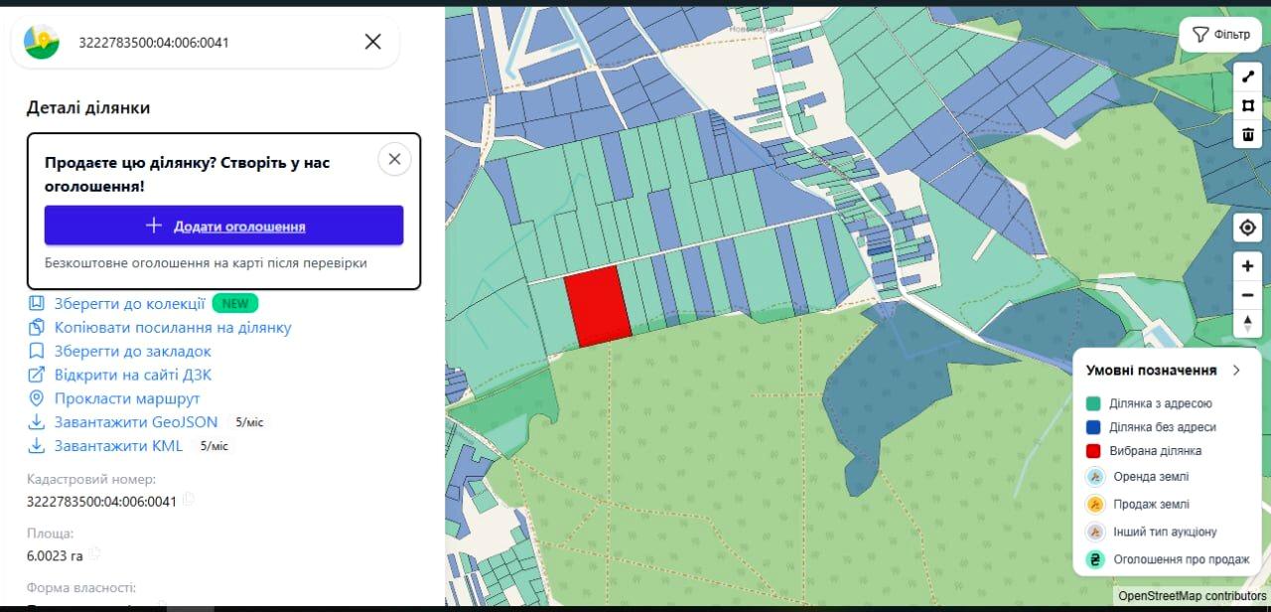The height and width of the screenshot is (612, 1271).
Task: Click Копіювати посилання на ділянку link
Action: pyautogui.click(x=173, y=327)
